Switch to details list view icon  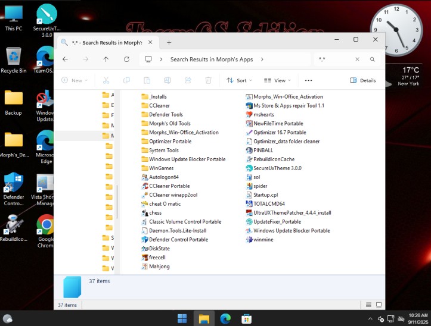pos(368,305)
